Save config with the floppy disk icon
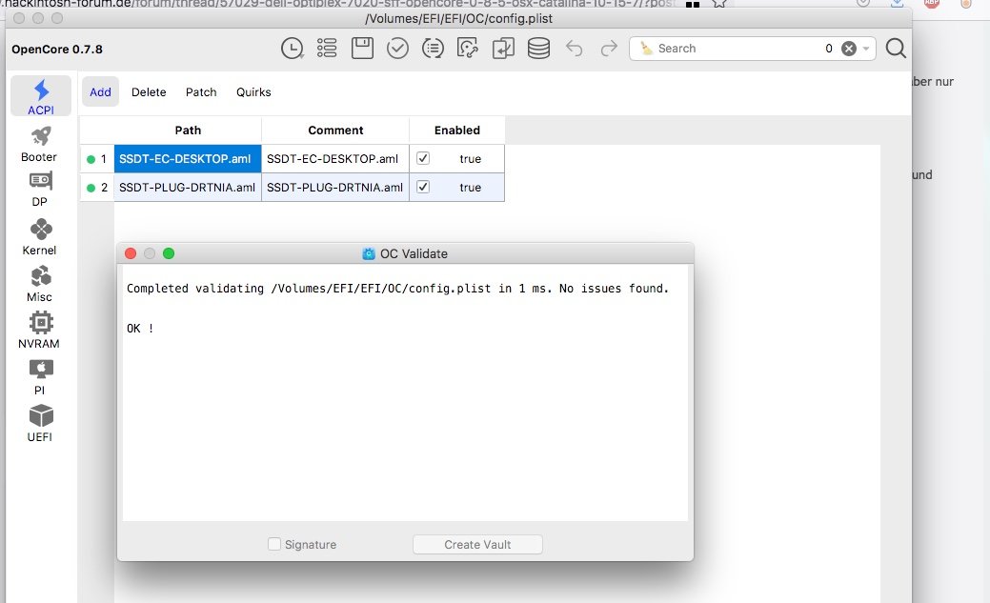This screenshot has height=603, width=990. pos(362,49)
